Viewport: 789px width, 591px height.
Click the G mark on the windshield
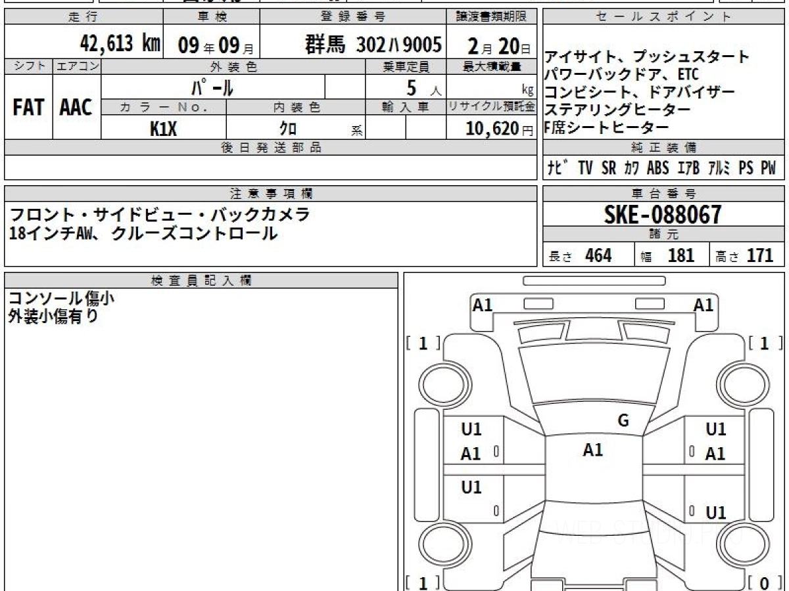[623, 421]
